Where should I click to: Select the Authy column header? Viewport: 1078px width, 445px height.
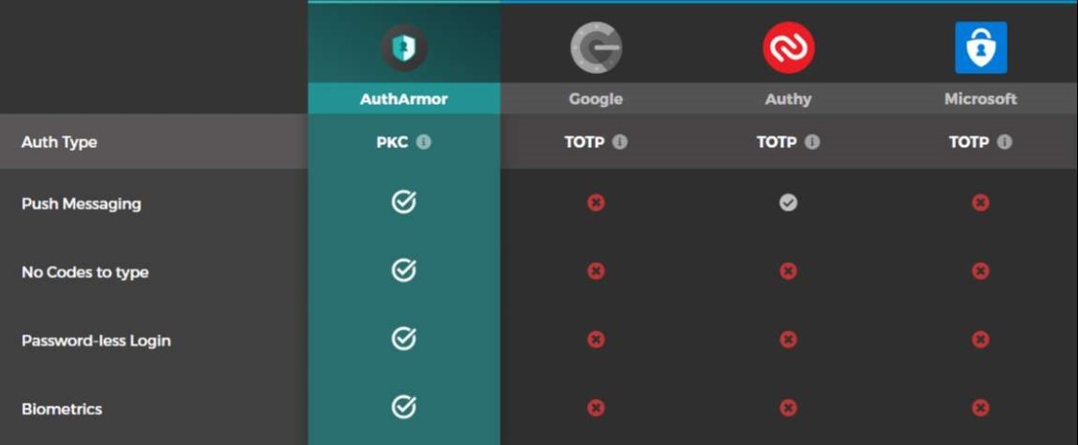788,99
